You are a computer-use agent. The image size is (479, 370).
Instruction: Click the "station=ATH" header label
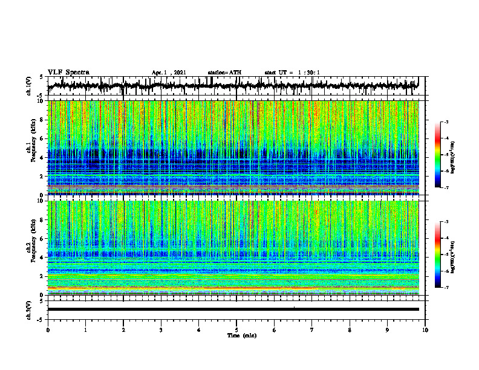coord(224,73)
